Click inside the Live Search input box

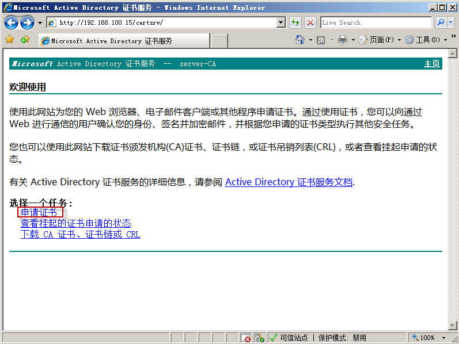pos(375,23)
